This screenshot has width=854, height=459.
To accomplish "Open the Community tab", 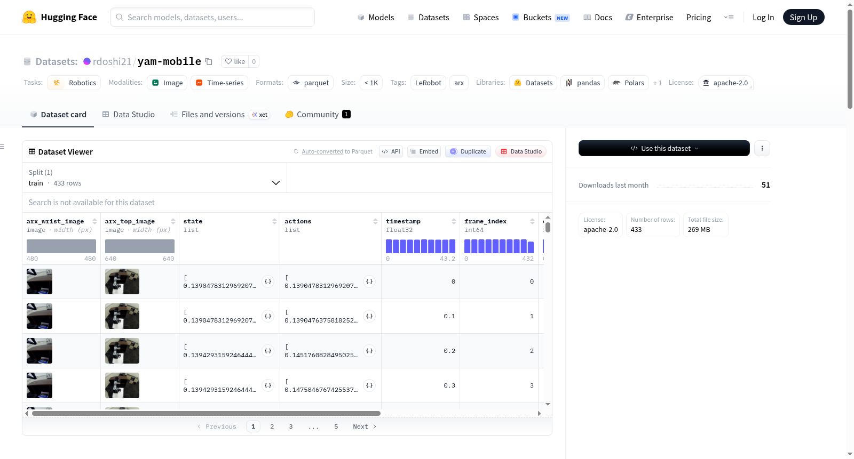I will [x=318, y=114].
